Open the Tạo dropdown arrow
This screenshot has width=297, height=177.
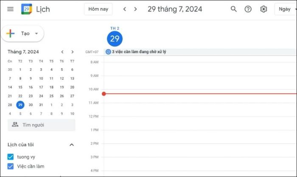point(36,34)
